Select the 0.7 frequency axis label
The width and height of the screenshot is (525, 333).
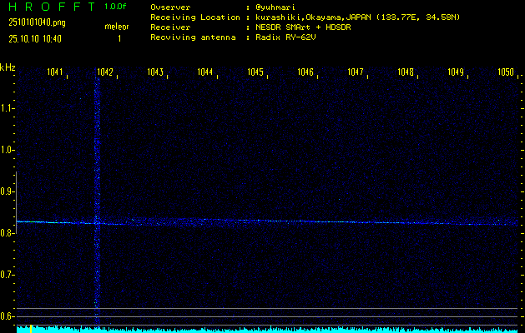coord(8,275)
